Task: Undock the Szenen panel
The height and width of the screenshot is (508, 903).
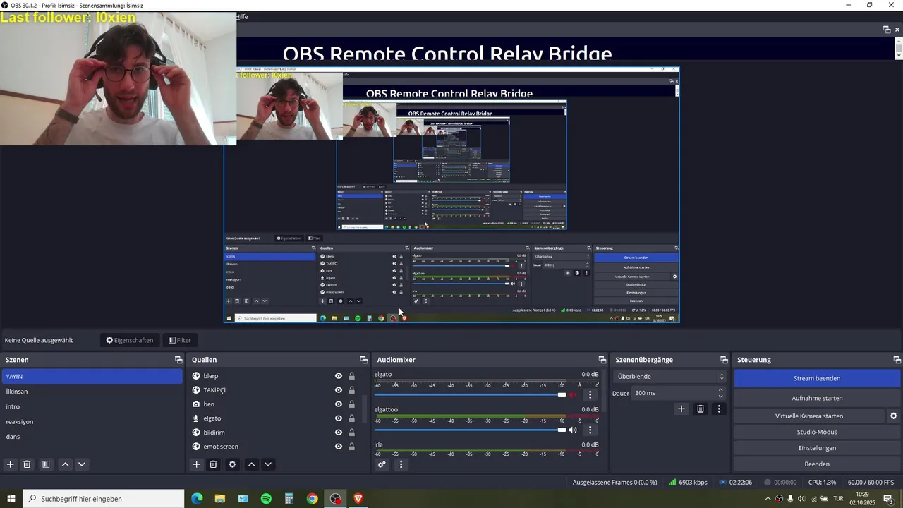Action: pos(178,360)
